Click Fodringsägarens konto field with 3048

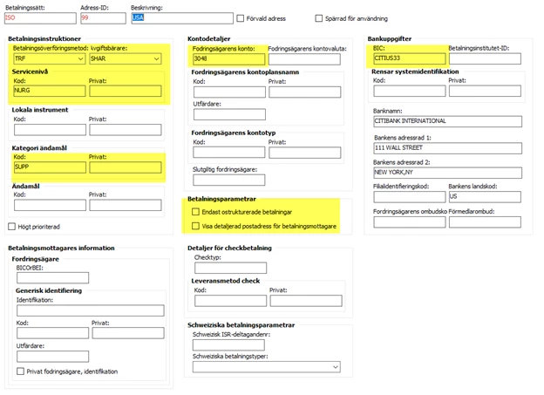coord(229,59)
